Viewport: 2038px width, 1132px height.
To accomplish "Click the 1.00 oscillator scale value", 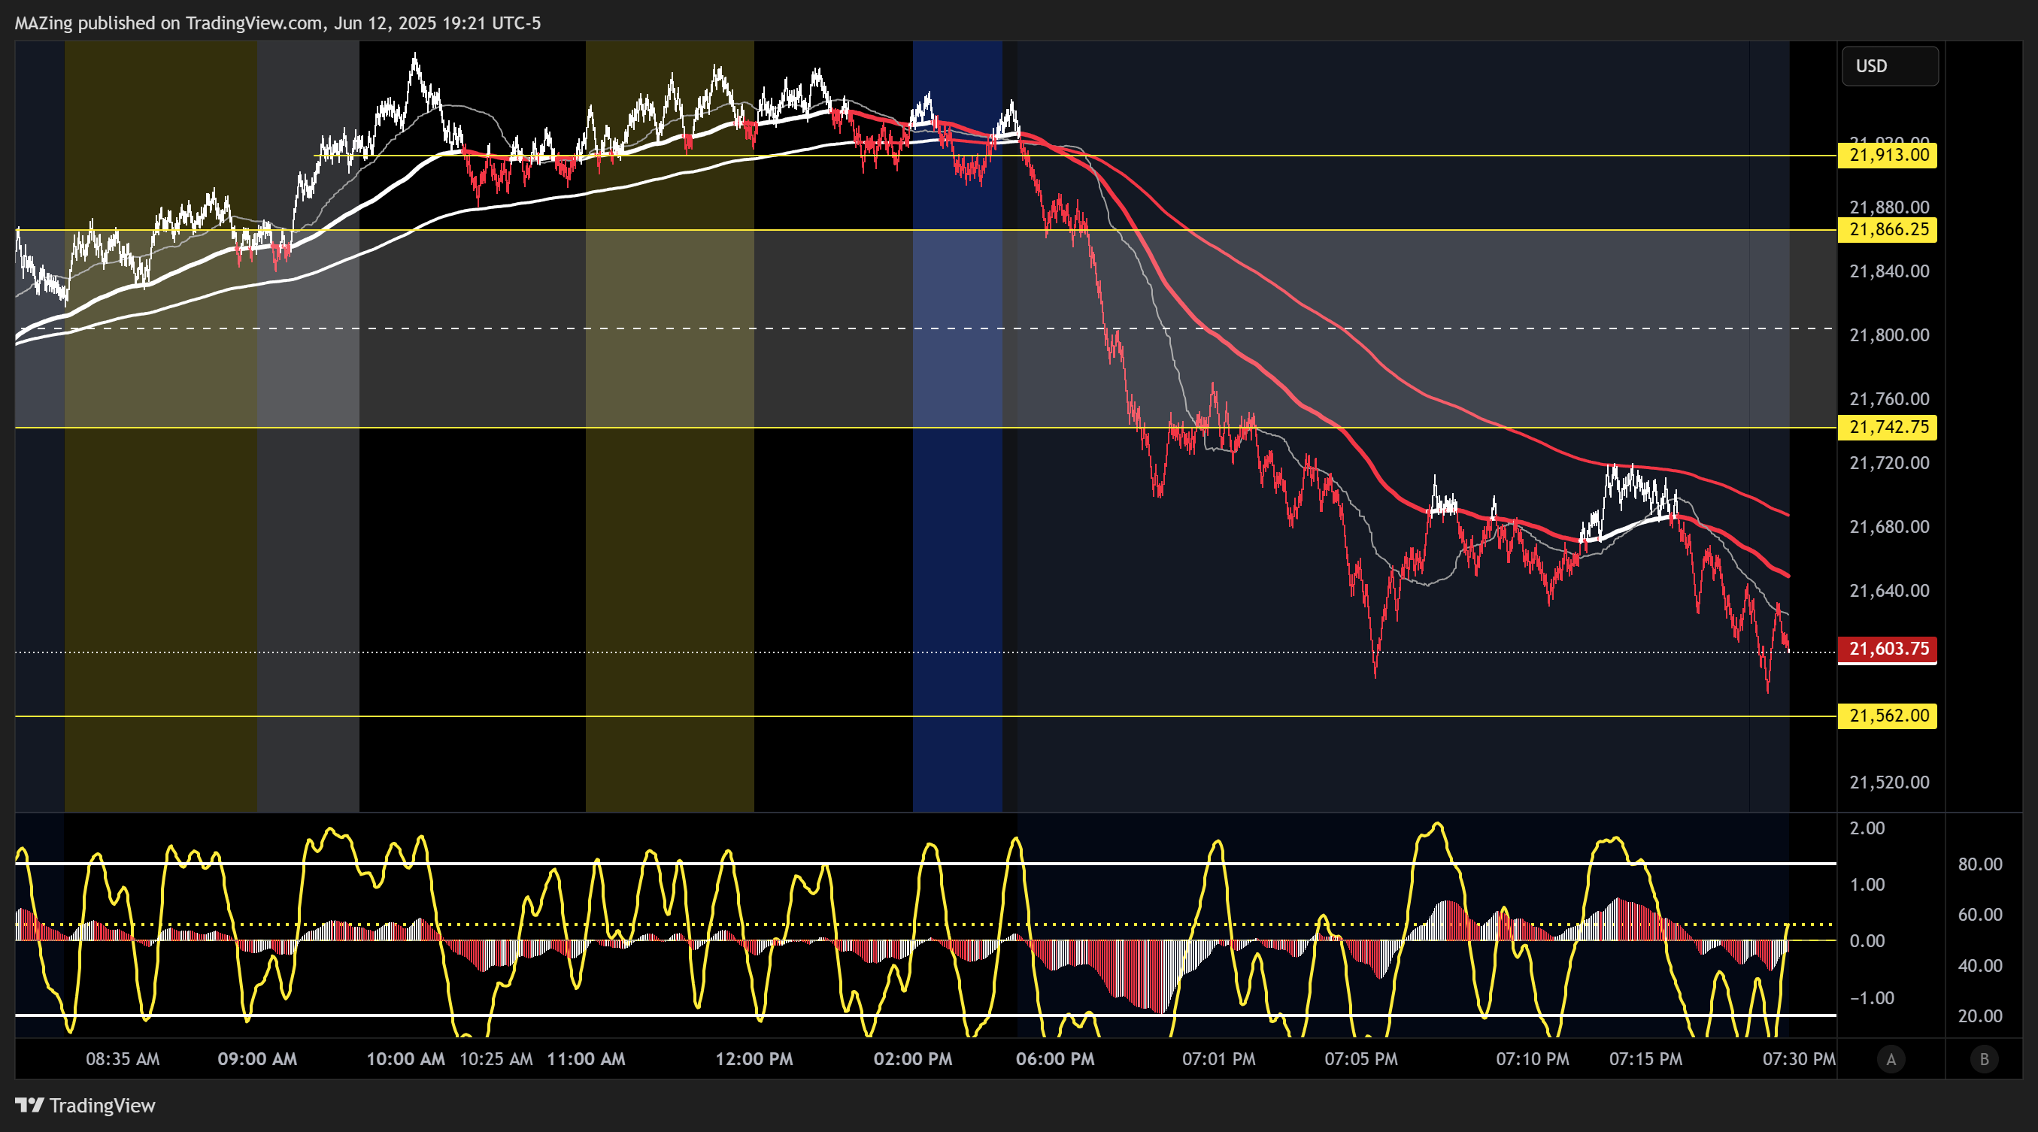I will tap(1867, 885).
